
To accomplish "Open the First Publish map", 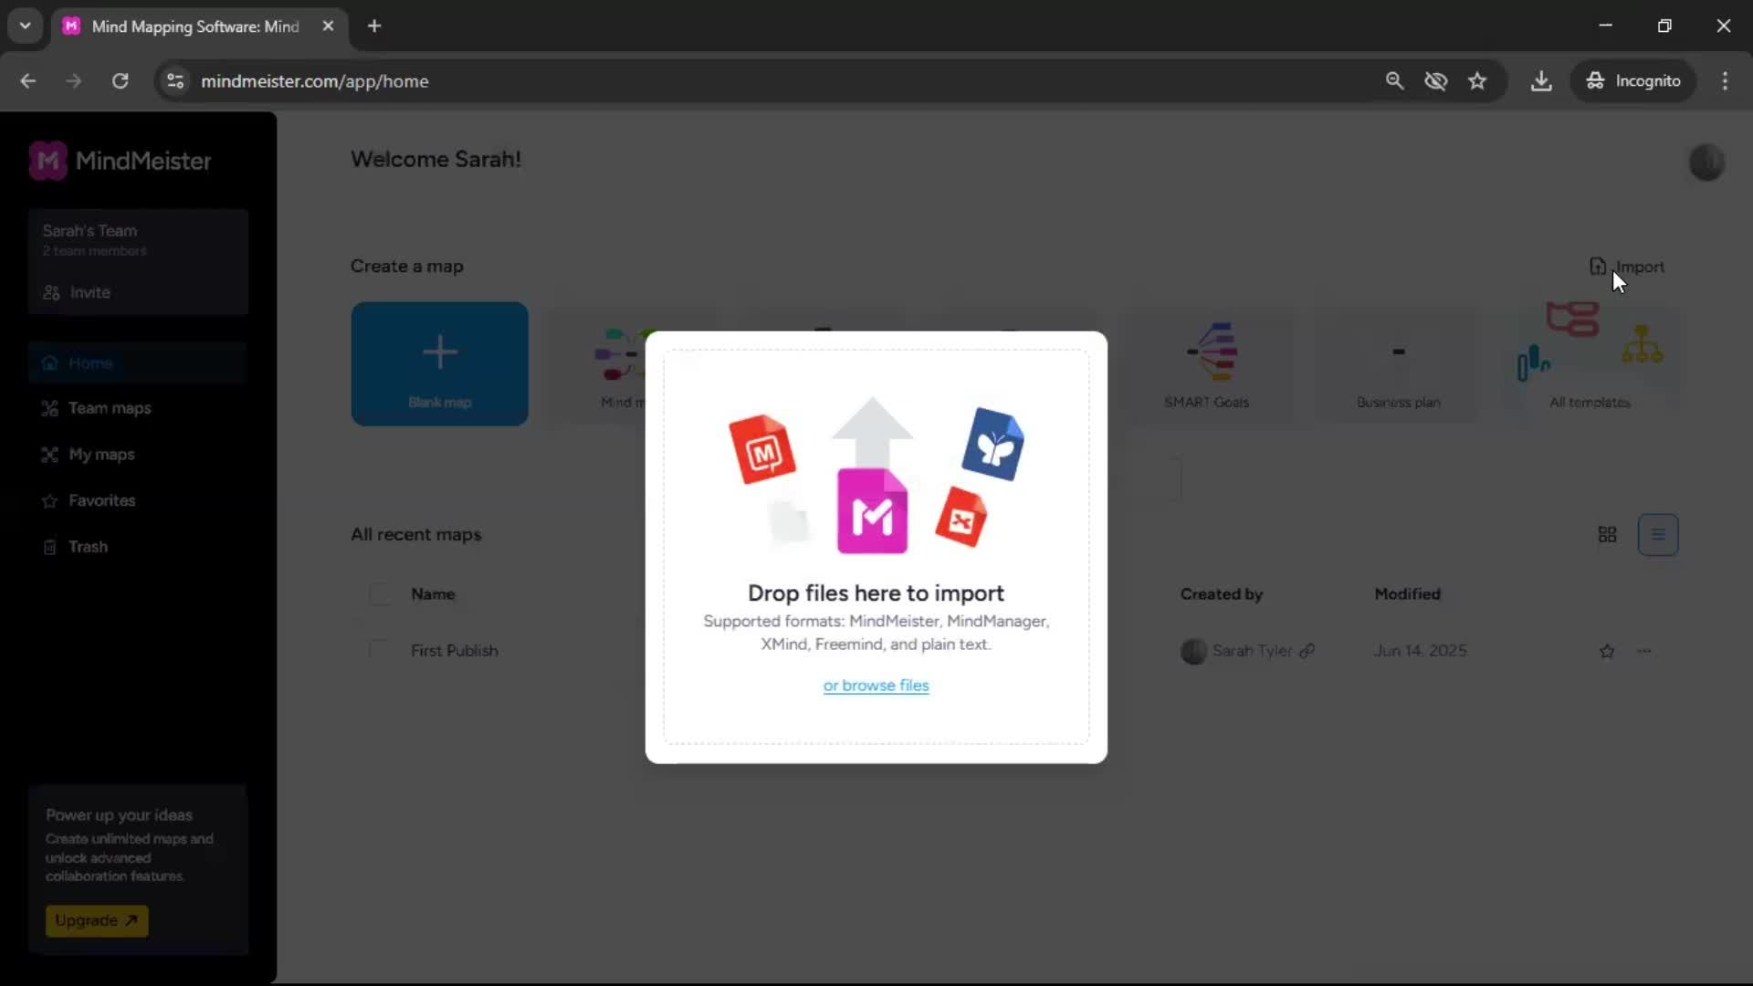I will (454, 651).
